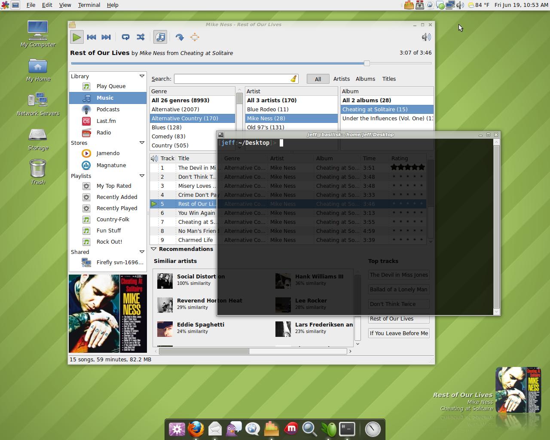Click the Track column header

(168, 158)
